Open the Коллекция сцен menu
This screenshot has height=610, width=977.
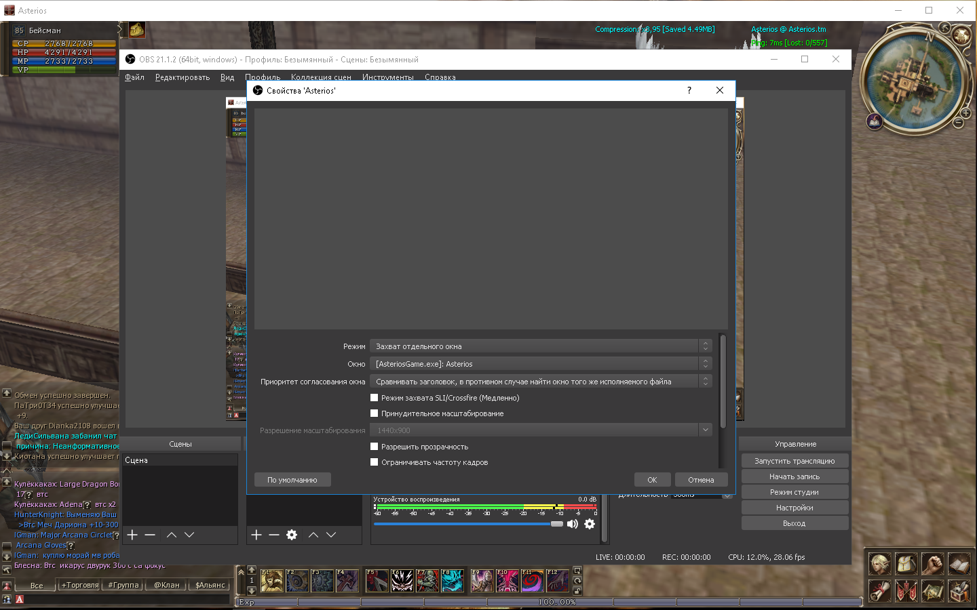click(321, 77)
